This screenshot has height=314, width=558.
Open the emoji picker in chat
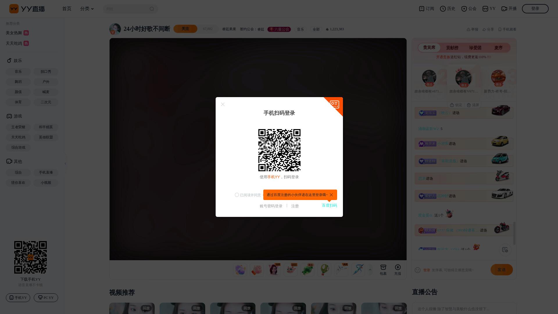click(418, 270)
